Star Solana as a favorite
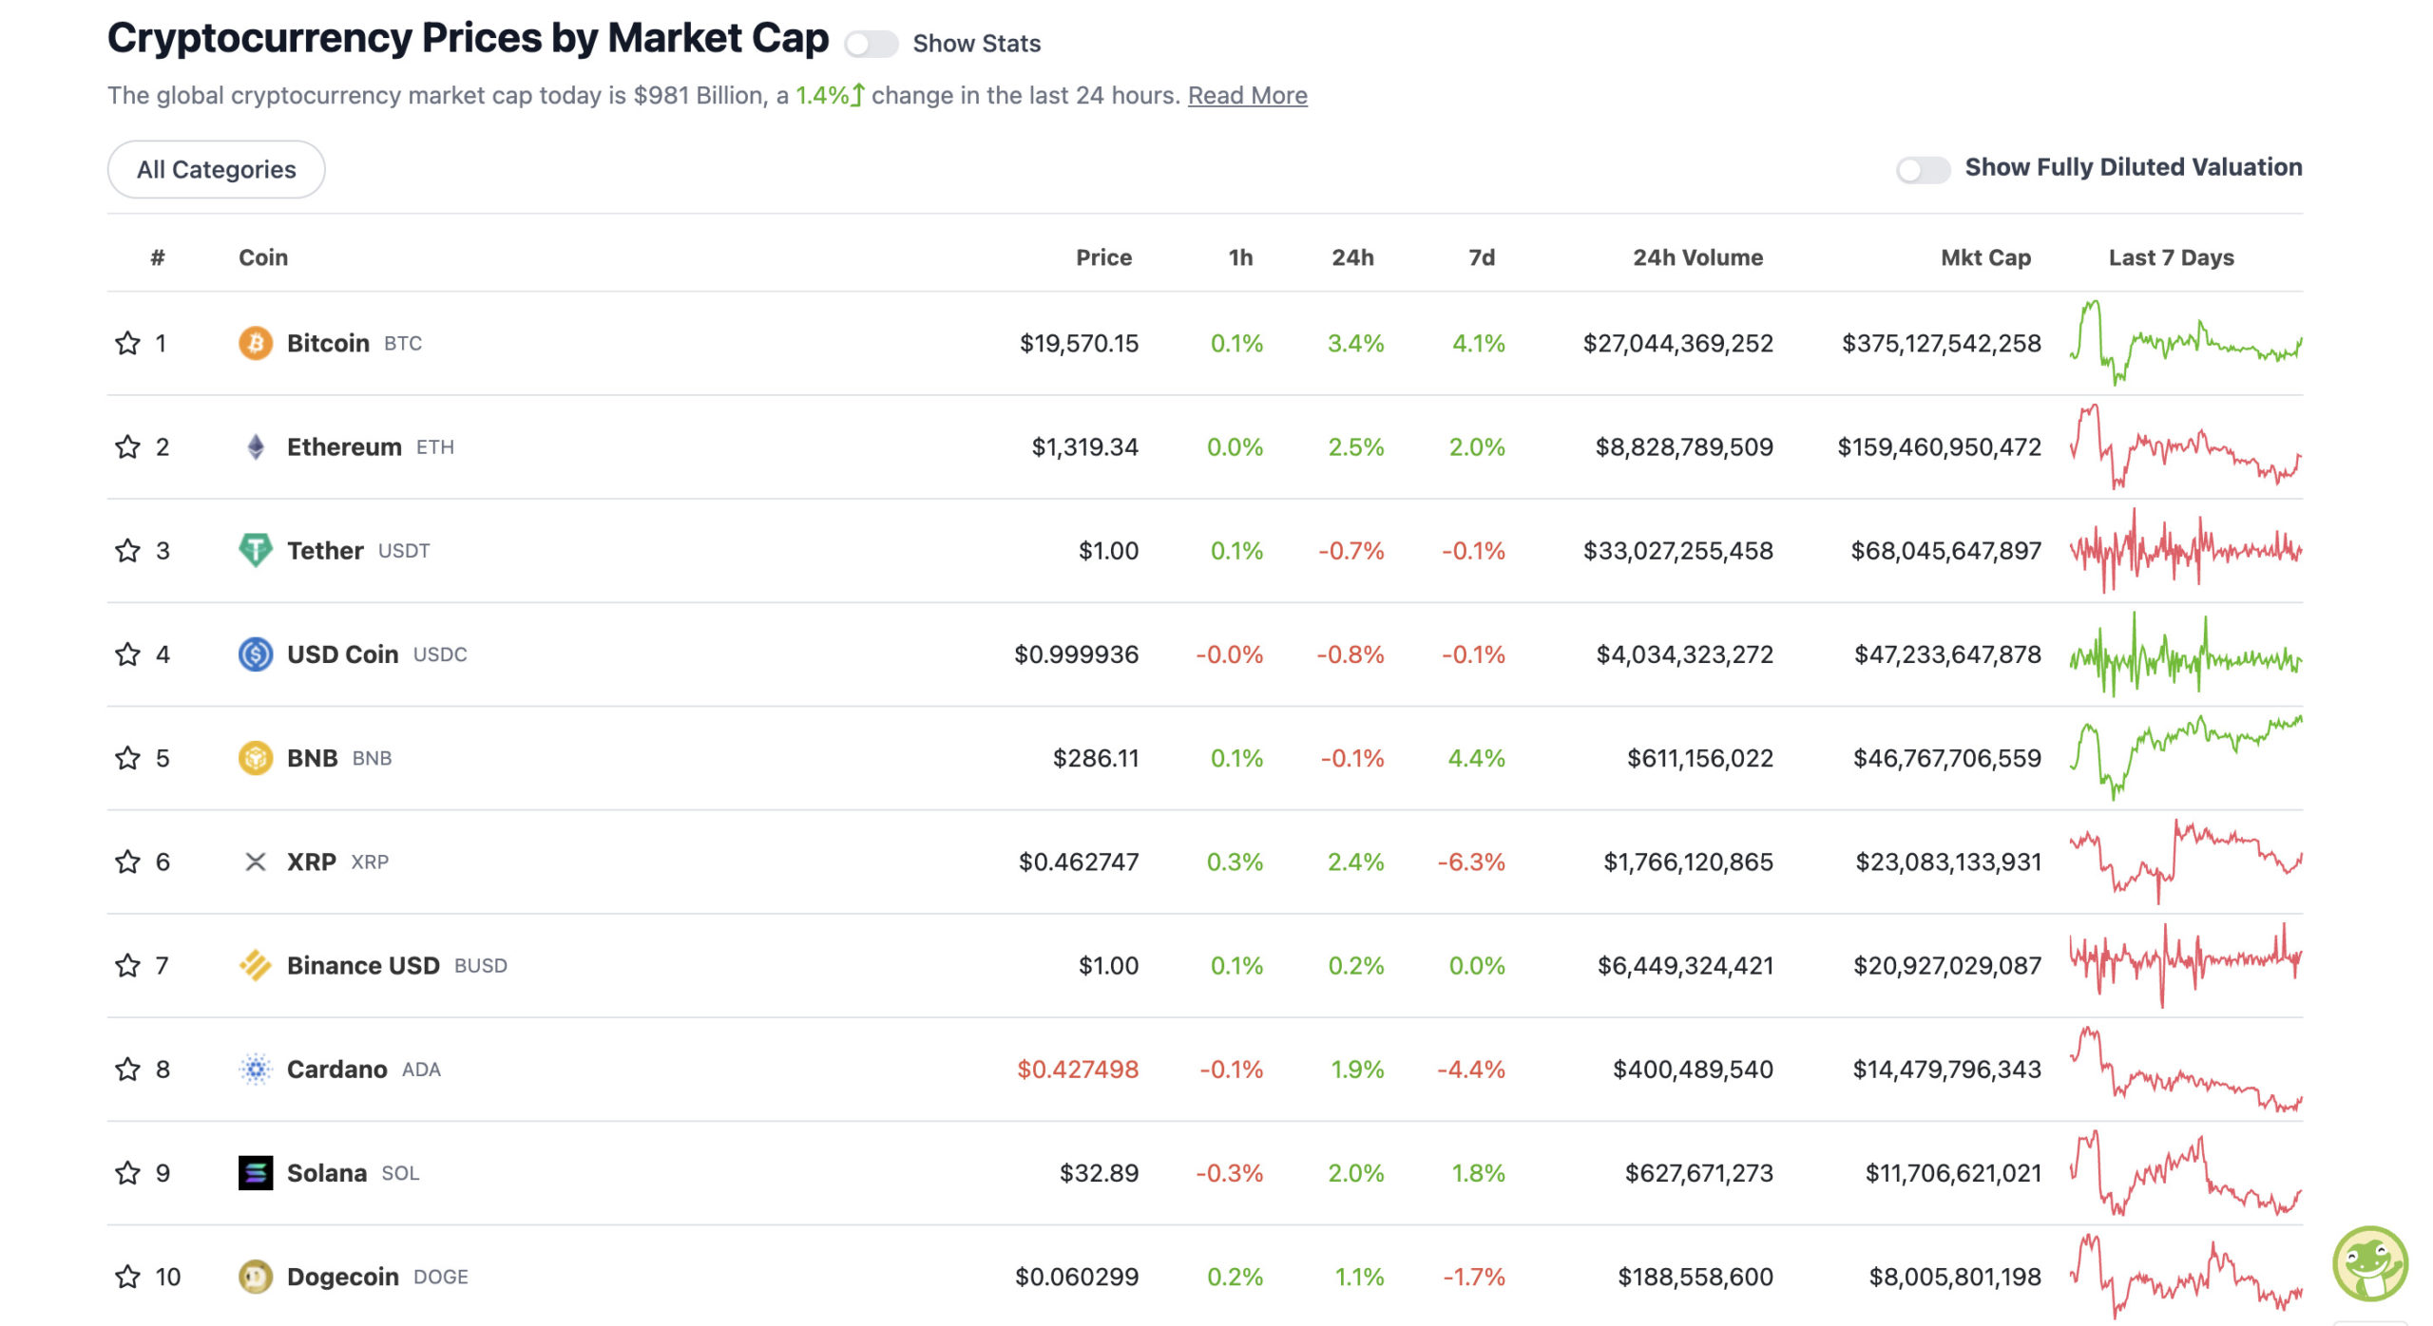 pos(127,1173)
